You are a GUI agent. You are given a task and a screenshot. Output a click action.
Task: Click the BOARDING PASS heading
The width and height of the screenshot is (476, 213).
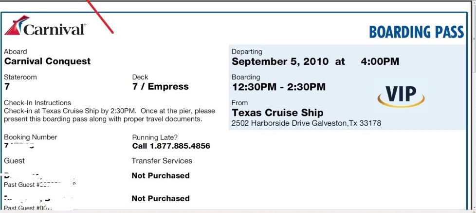[x=416, y=32]
